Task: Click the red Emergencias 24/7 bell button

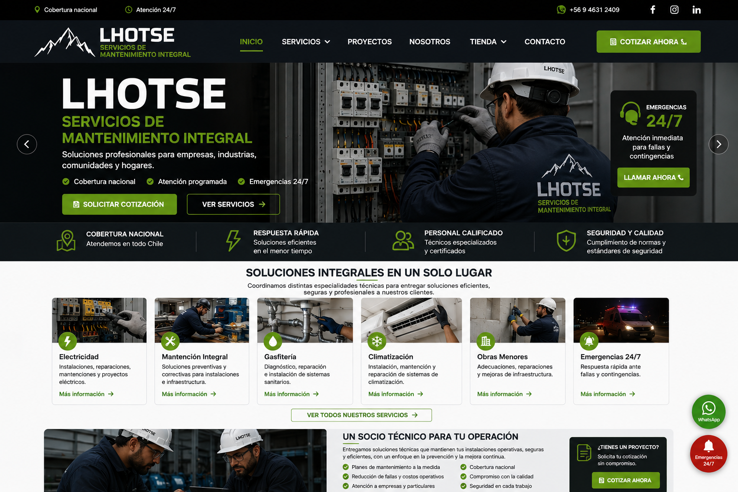Action: pos(709,454)
